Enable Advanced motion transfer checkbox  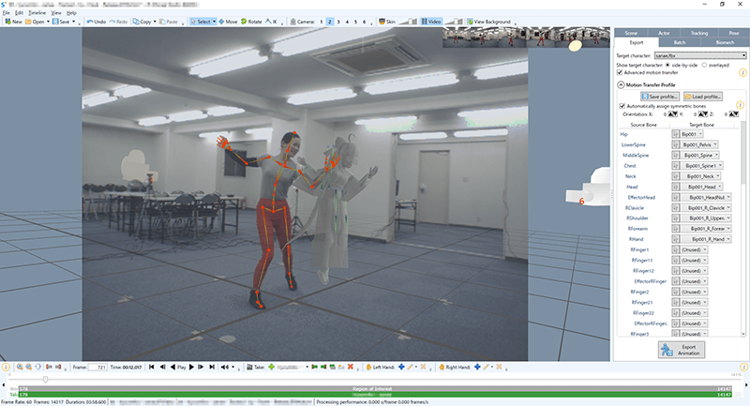pos(620,73)
